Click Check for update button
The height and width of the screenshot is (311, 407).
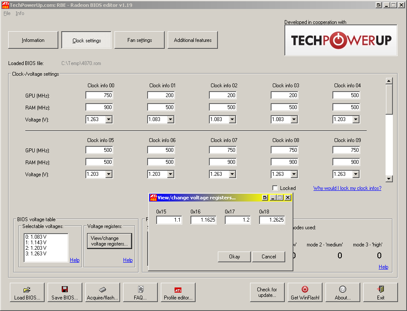coord(267,292)
